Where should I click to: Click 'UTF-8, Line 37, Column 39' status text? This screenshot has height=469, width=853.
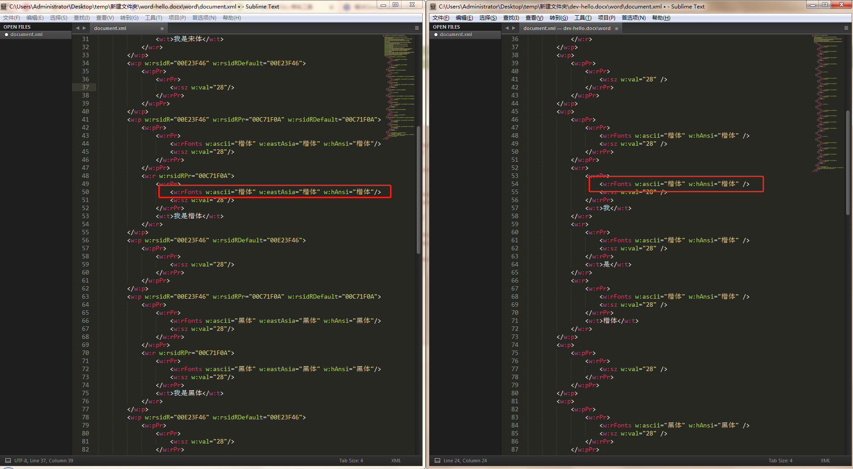(44, 461)
